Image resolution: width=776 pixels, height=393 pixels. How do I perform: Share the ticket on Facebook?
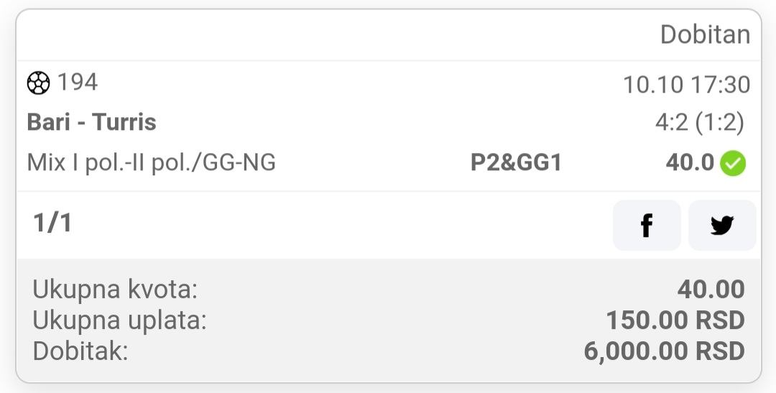(646, 226)
